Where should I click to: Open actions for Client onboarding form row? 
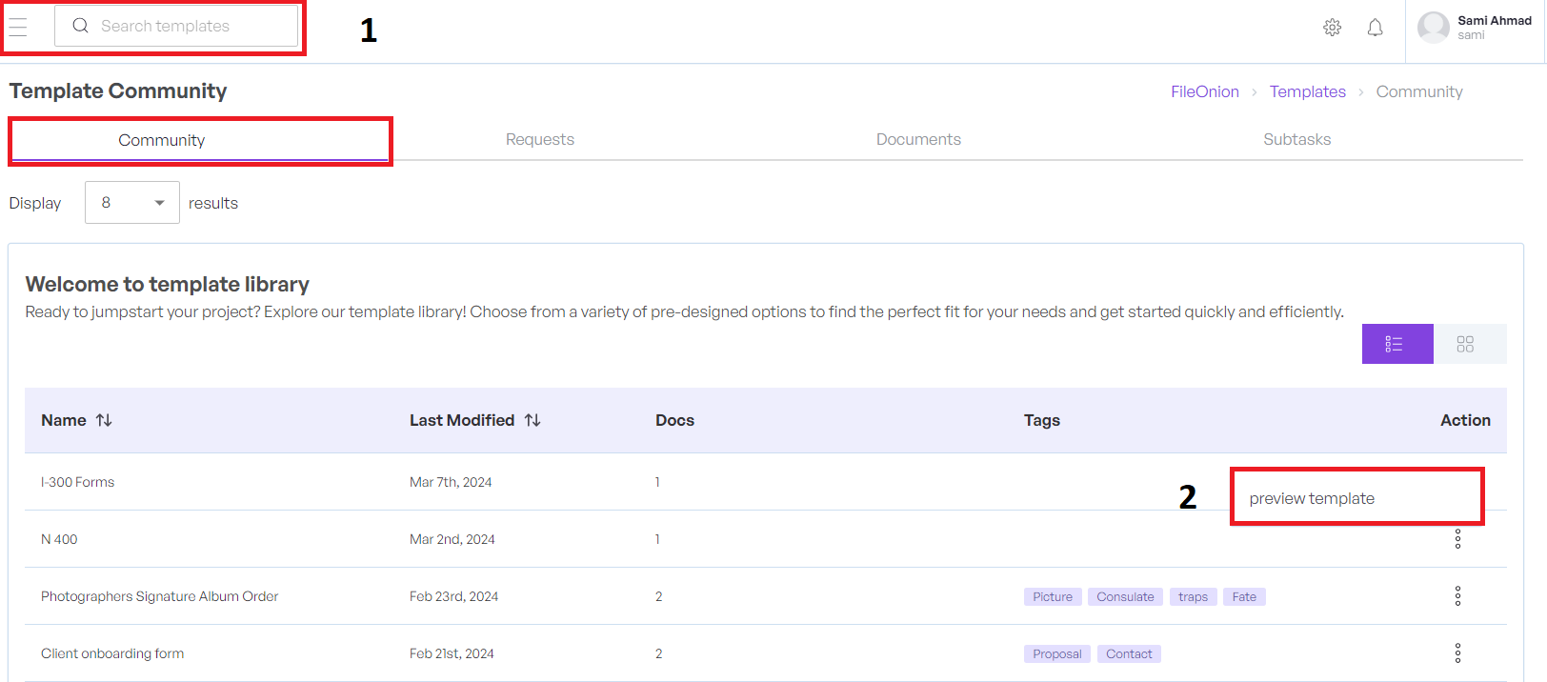1457,653
